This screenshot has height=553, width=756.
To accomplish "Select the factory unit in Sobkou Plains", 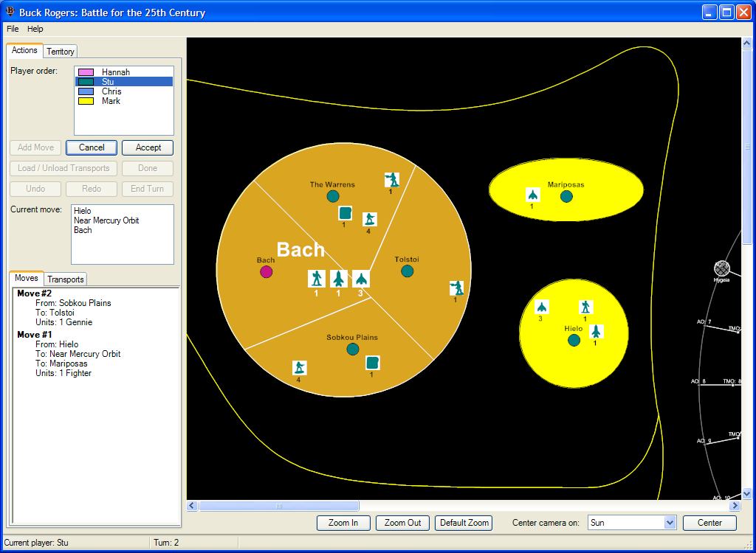I will (373, 363).
